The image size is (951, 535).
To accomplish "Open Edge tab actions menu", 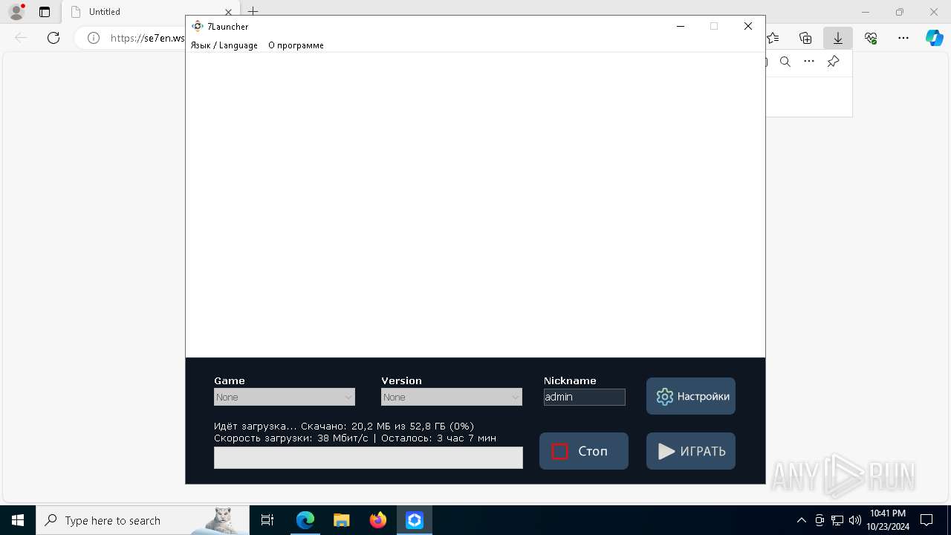I will (45, 12).
